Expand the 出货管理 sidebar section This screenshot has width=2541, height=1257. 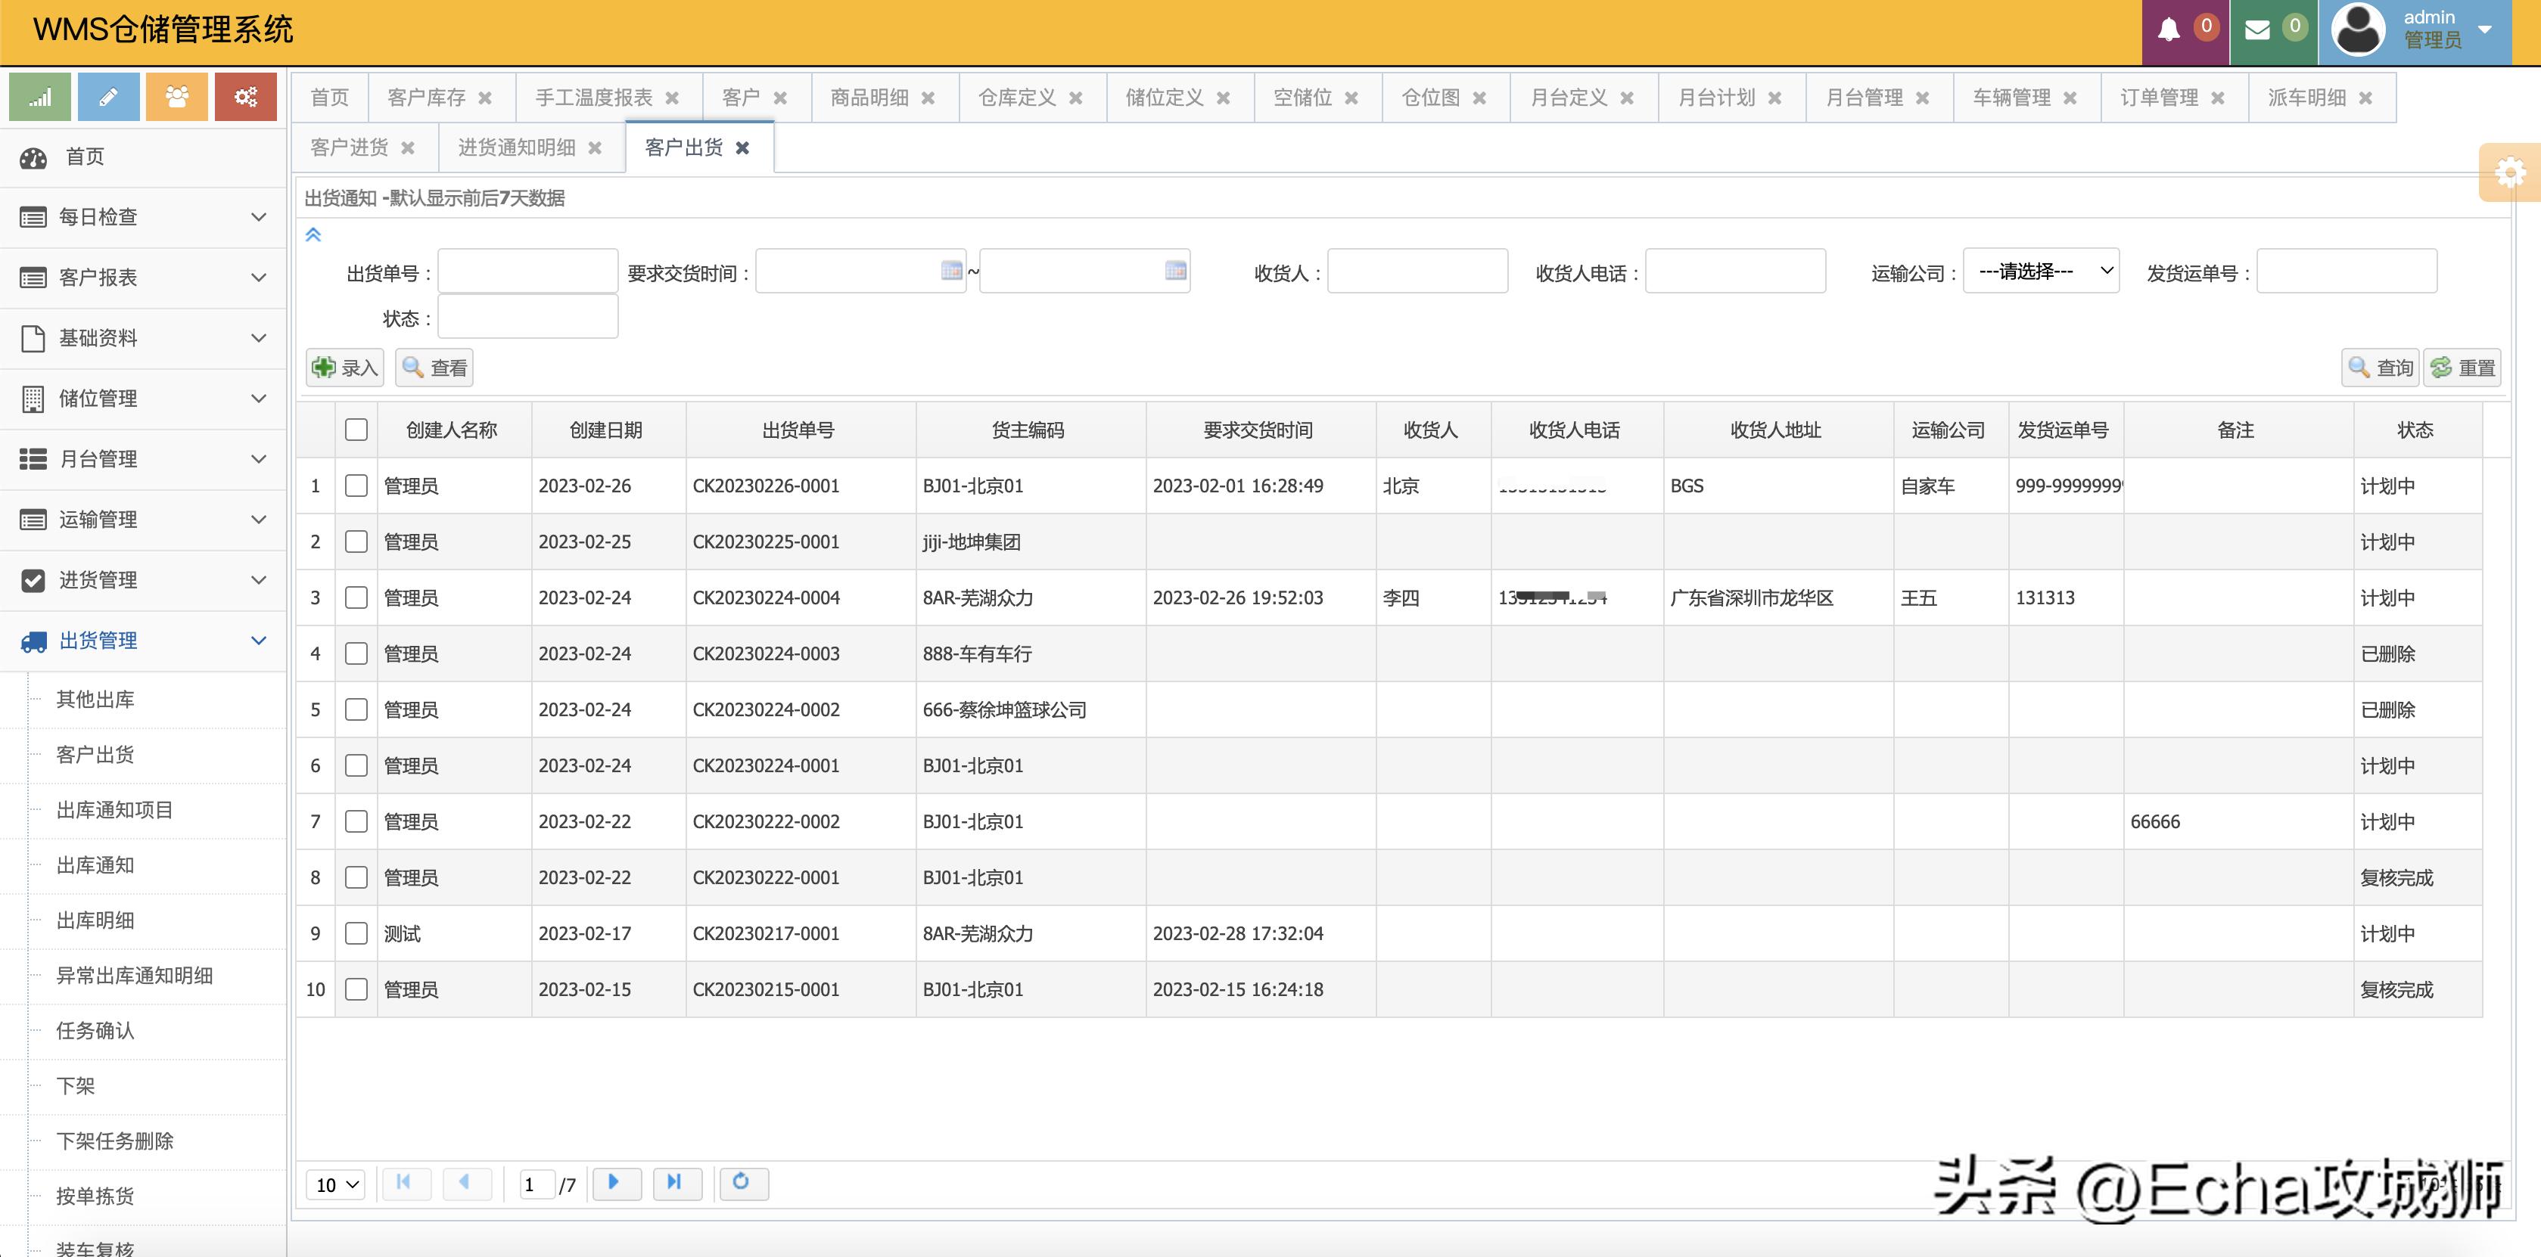98,640
